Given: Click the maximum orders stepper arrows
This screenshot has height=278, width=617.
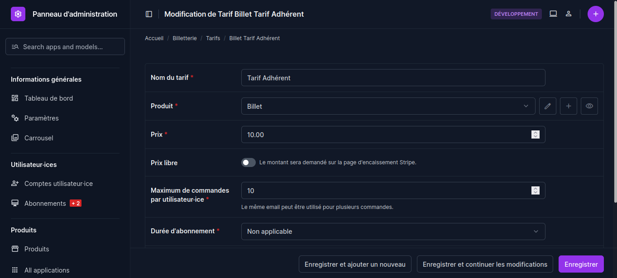Looking at the screenshot, I should pos(536,190).
